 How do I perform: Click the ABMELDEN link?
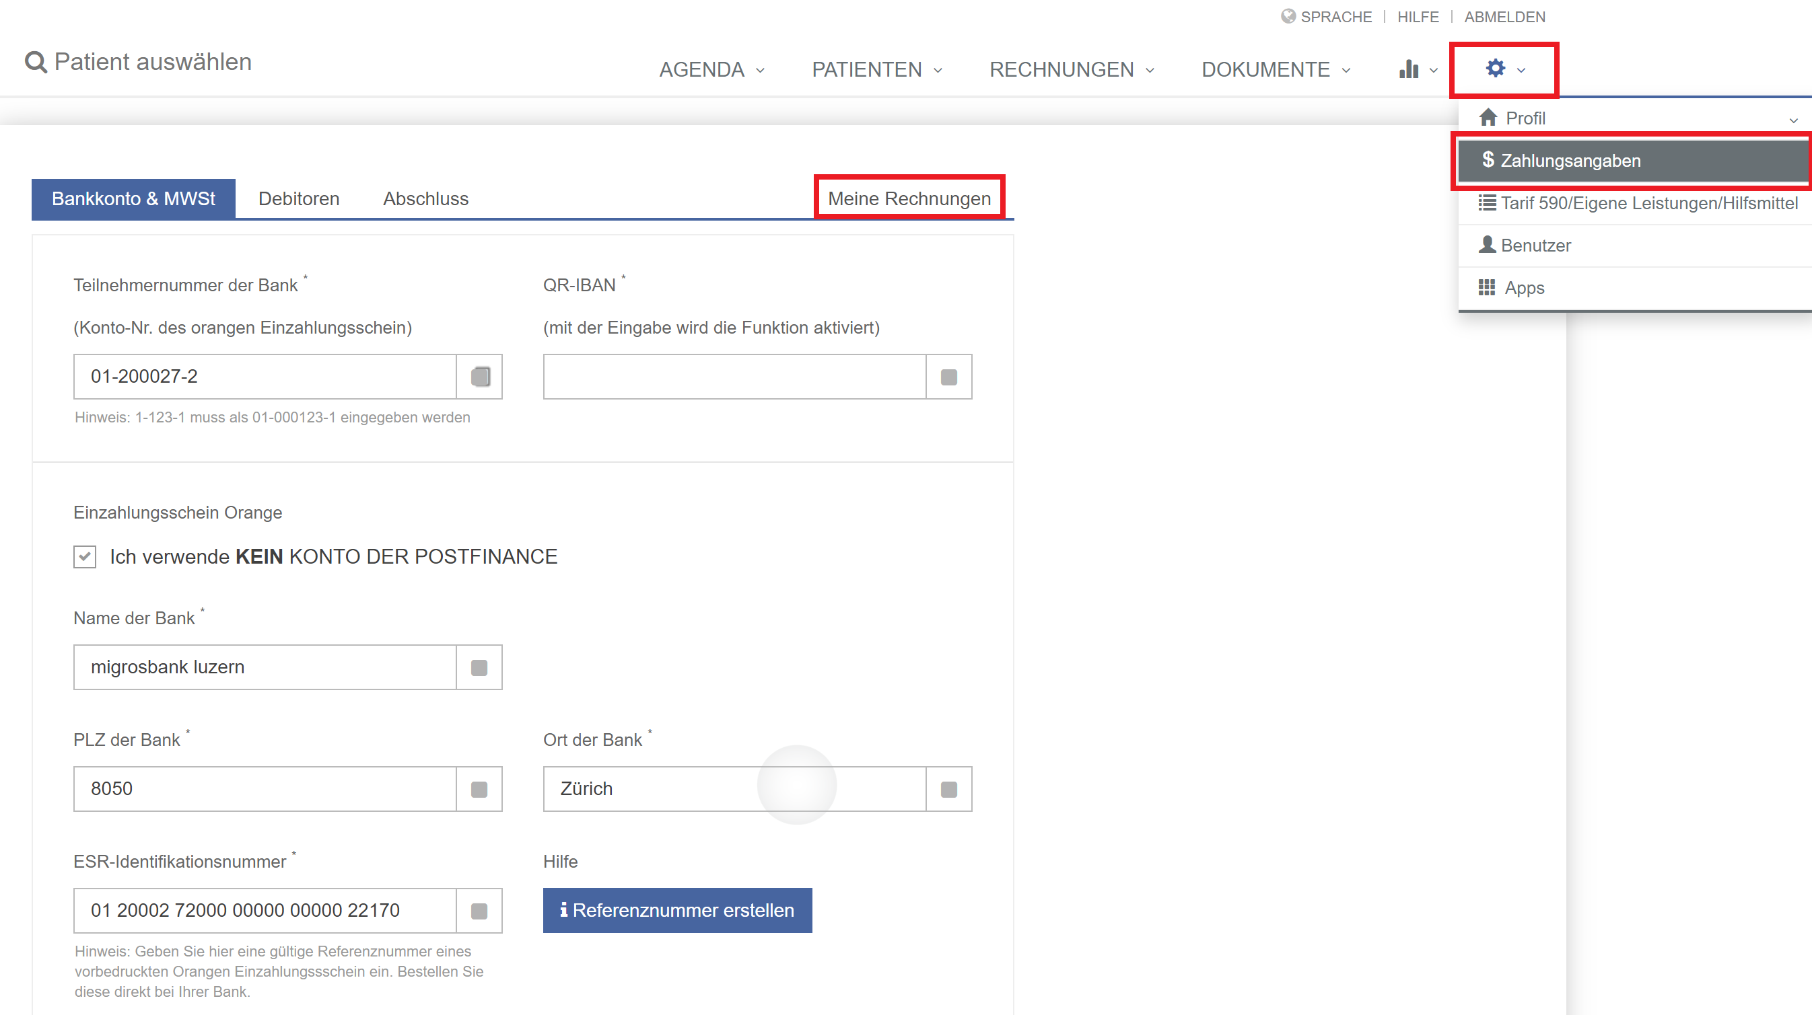1504,17
